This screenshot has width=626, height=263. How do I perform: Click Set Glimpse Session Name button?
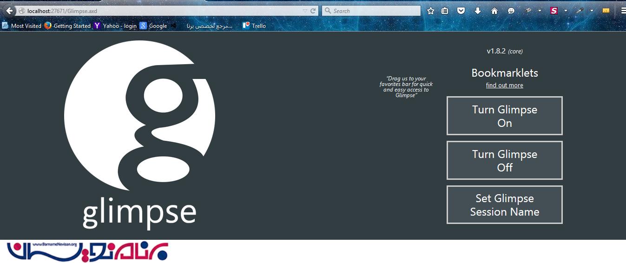click(x=505, y=205)
